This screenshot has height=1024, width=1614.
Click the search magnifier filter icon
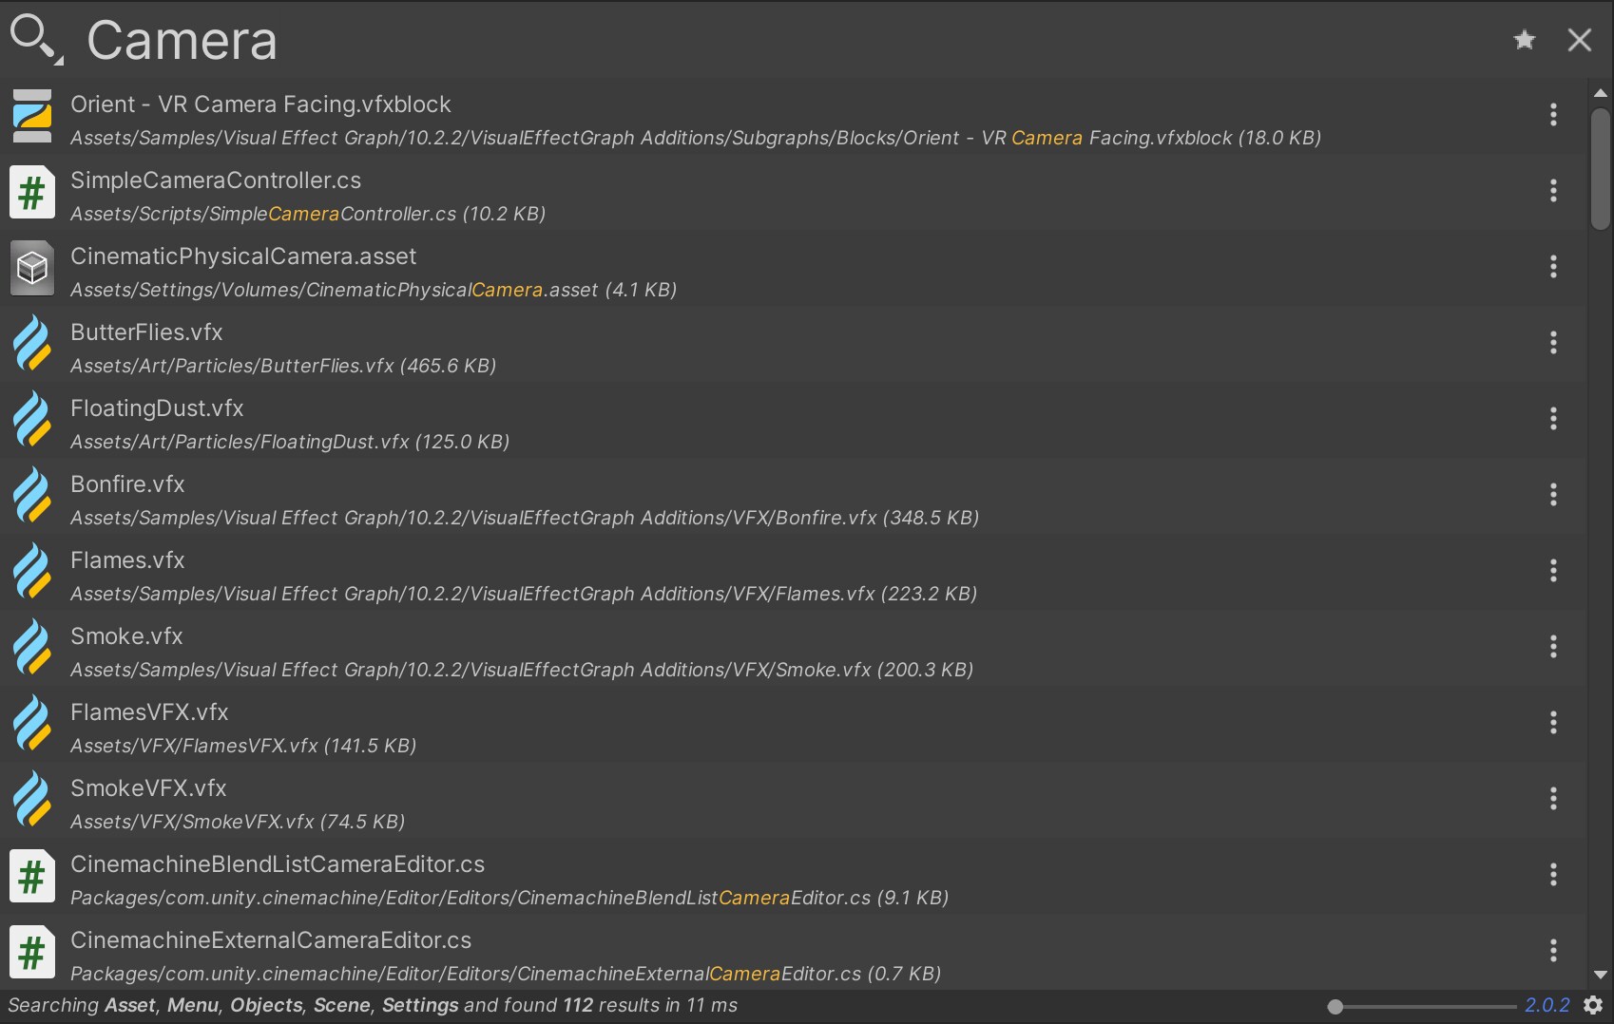tap(35, 39)
